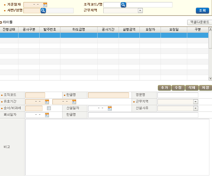The width and height of the screenshot is (212, 176).
Task: Toggle the 비과세 checkbox
Action: pyautogui.click(x=49, y=108)
